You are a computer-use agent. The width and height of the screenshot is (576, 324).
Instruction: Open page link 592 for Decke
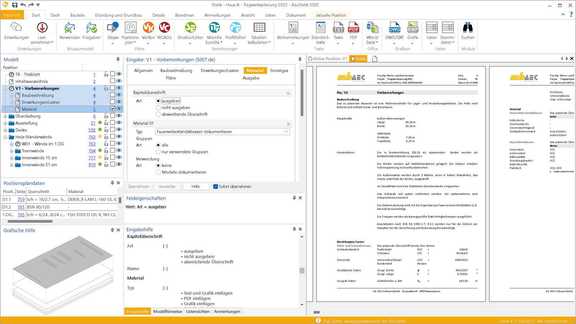92,130
